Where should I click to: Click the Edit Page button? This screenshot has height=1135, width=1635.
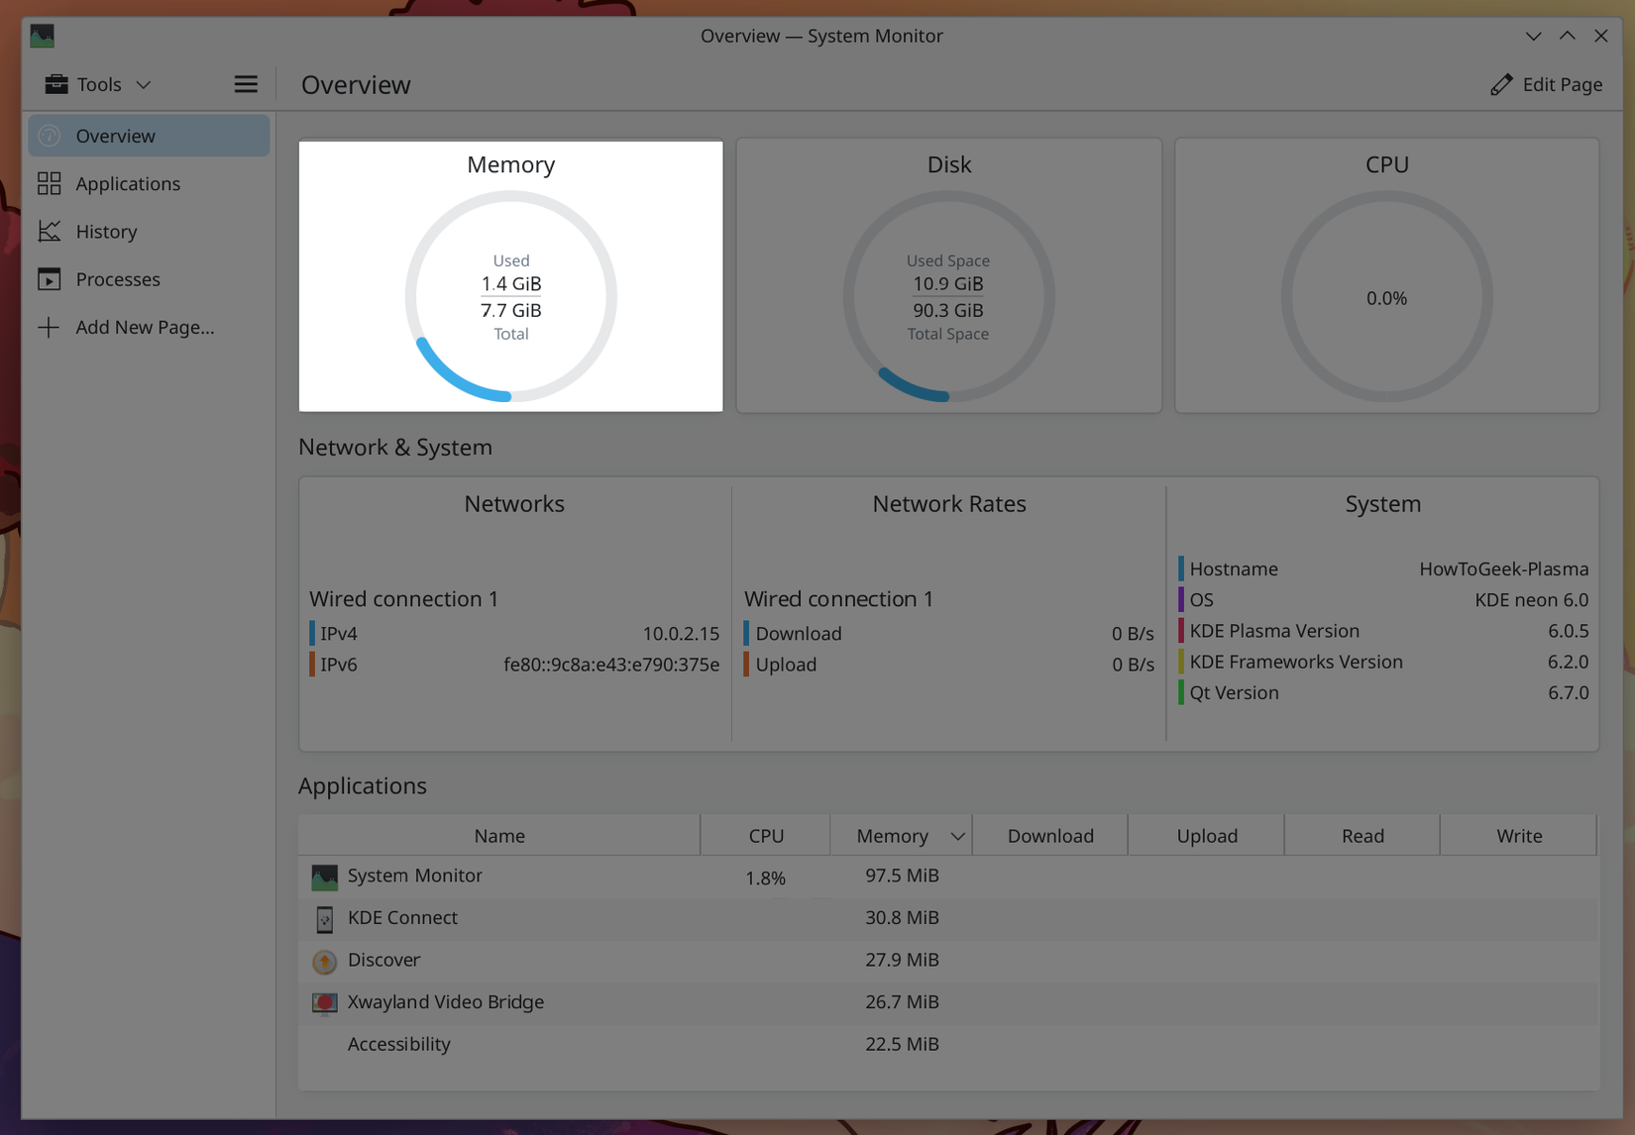click(x=1546, y=84)
